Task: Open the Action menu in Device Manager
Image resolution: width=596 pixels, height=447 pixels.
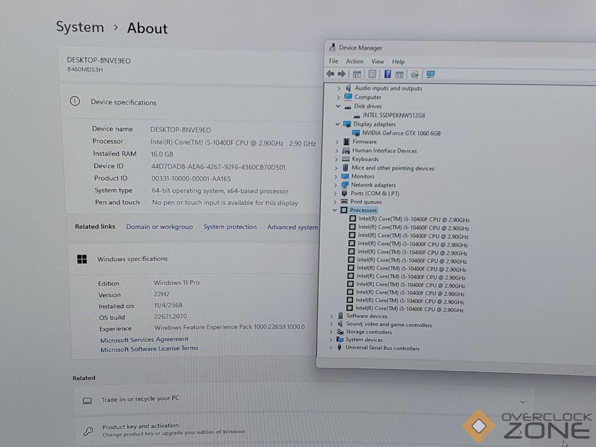Action: coord(355,61)
